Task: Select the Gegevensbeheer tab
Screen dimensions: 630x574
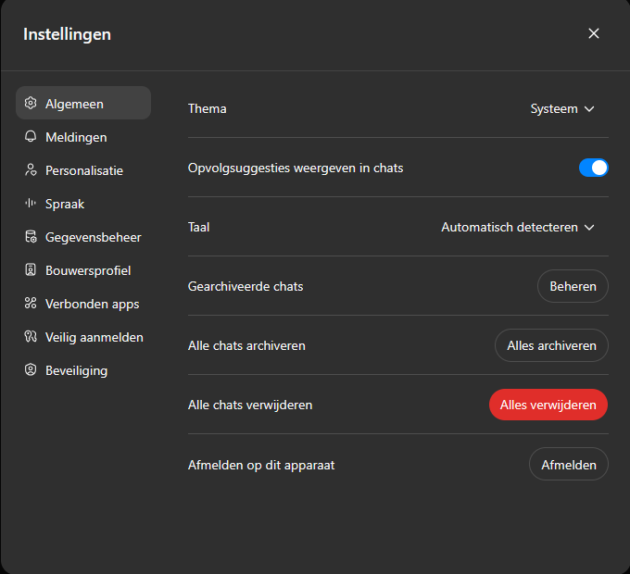Action: point(83,237)
